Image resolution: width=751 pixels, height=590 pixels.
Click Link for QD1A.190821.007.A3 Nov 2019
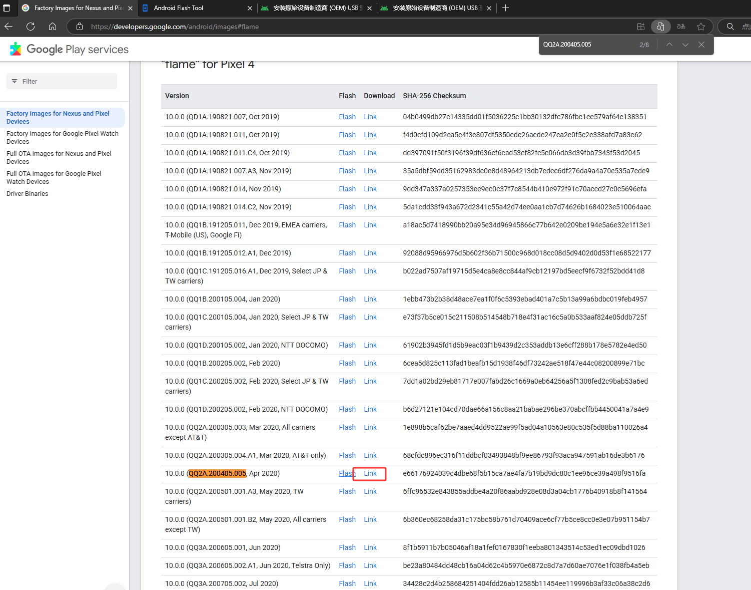click(x=370, y=171)
